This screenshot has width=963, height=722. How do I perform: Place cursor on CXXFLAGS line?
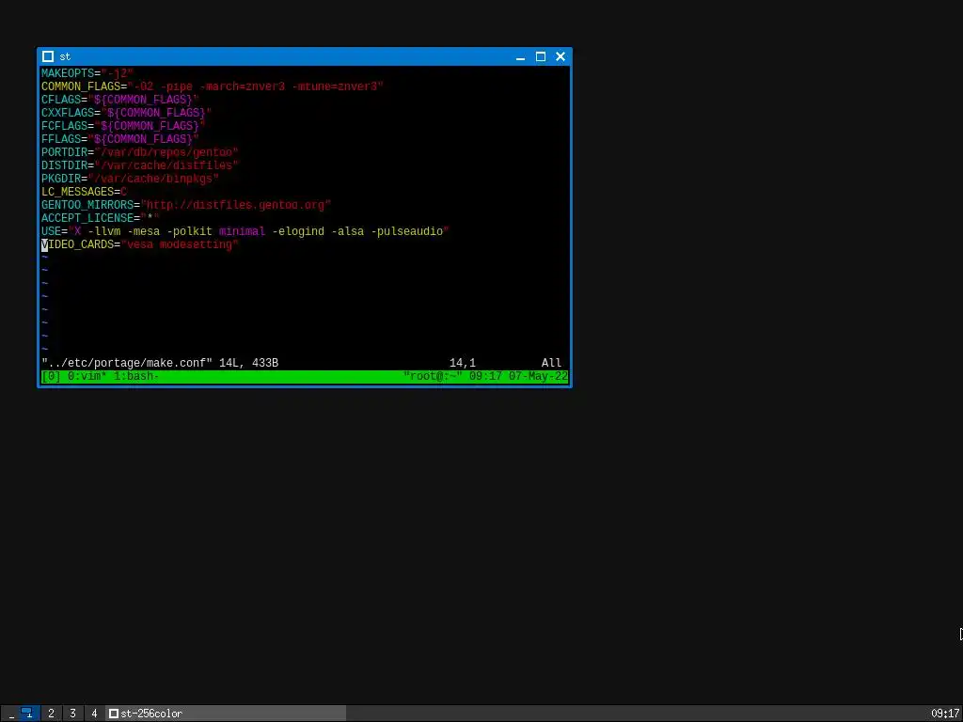(127, 113)
